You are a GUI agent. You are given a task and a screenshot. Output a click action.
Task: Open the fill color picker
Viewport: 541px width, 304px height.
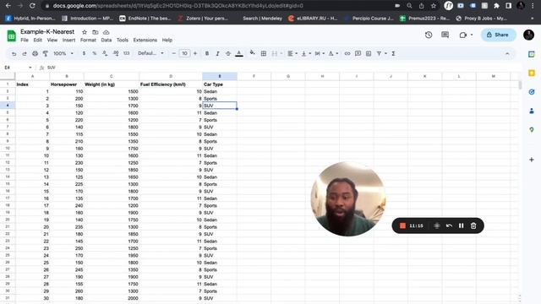coord(253,53)
